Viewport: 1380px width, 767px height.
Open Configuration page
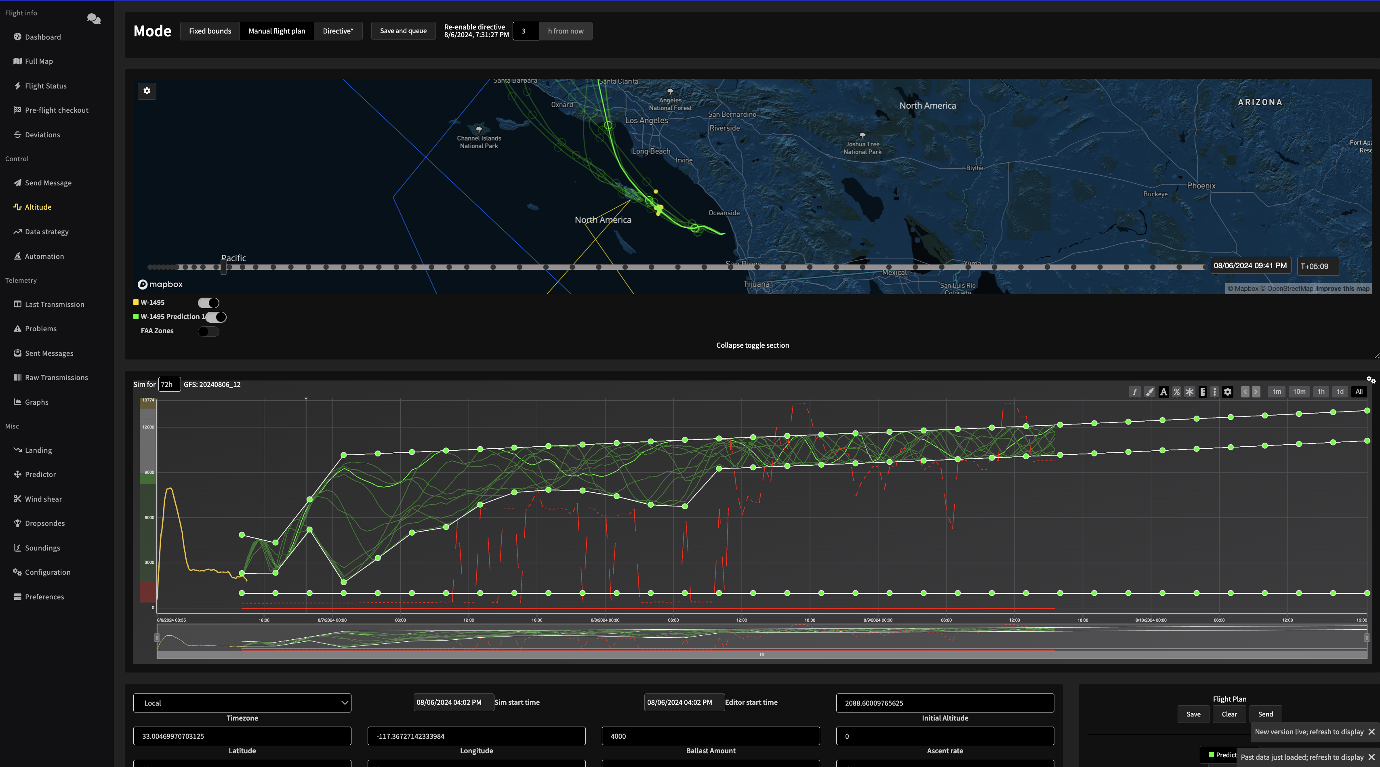48,572
